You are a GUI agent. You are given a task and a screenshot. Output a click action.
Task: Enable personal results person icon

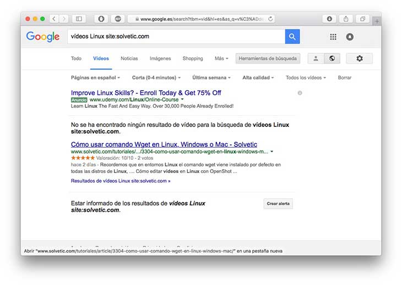[x=316, y=58]
